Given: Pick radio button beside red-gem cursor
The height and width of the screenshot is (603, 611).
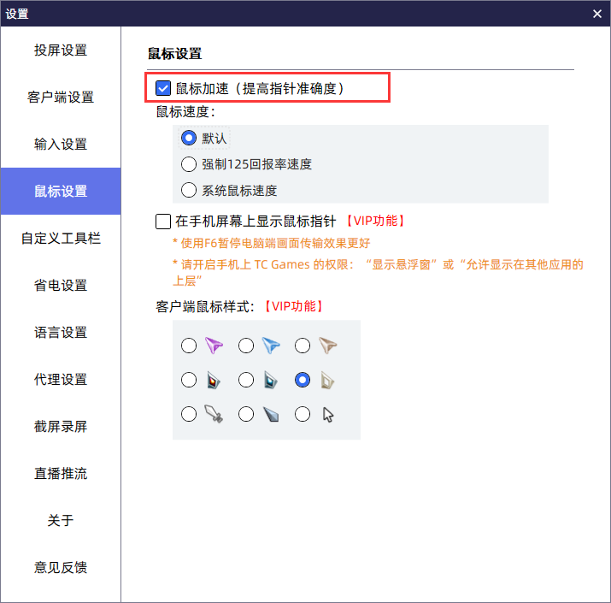Looking at the screenshot, I should pos(189,380).
